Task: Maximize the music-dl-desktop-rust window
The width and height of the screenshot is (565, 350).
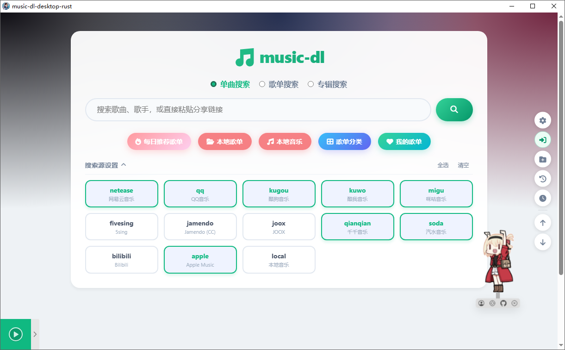Action: coord(533,6)
